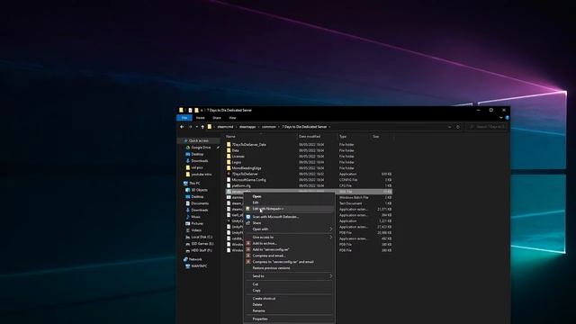Click Add to archive... entry
576x324 pixels.
[290, 244]
